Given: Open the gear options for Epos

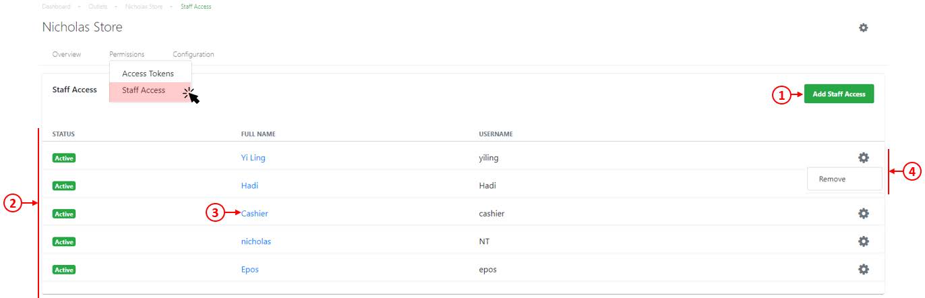Looking at the screenshot, I should [x=863, y=269].
